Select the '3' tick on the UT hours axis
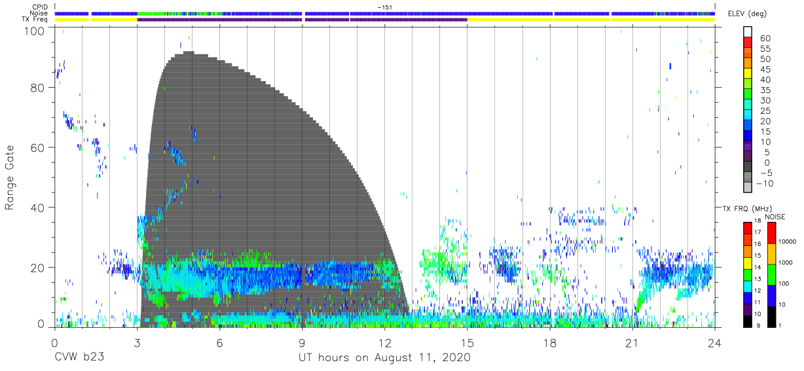804x371 pixels. pyautogui.click(x=137, y=342)
